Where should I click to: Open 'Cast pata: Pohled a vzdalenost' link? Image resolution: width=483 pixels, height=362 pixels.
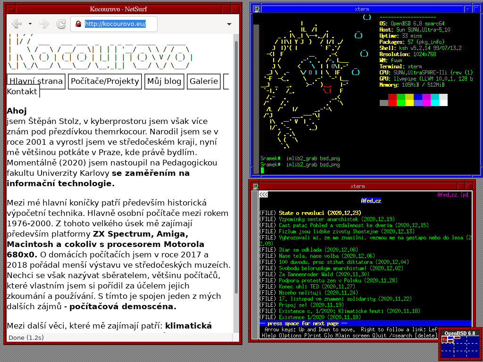click(354, 225)
